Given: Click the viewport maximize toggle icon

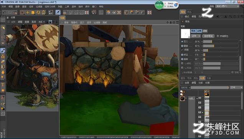Looking at the screenshot, I should coord(177,22).
